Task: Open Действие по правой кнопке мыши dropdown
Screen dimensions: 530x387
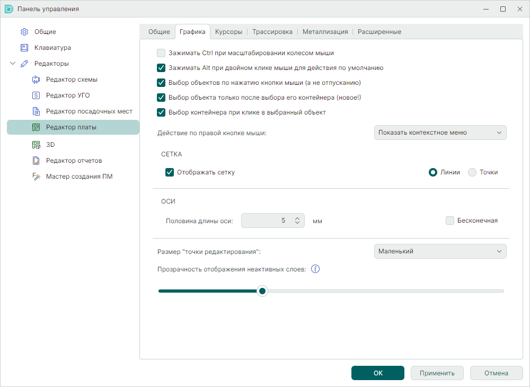Action: click(440, 133)
